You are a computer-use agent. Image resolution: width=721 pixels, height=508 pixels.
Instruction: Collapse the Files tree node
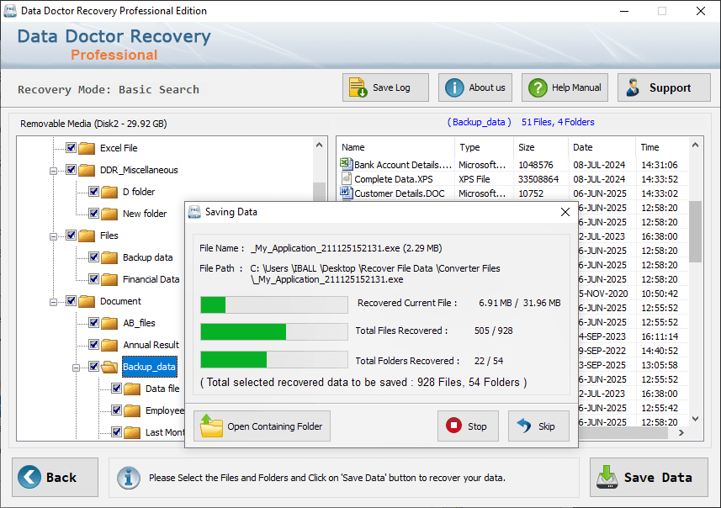pos(53,237)
